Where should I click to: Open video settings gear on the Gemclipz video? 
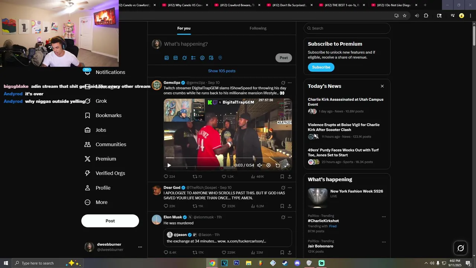(x=268, y=165)
